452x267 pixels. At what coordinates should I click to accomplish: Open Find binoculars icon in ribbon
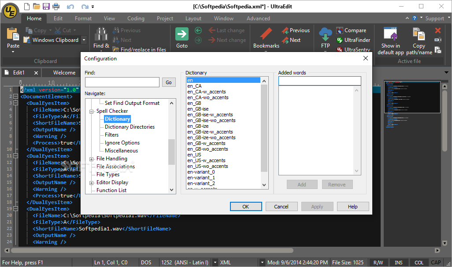click(101, 34)
